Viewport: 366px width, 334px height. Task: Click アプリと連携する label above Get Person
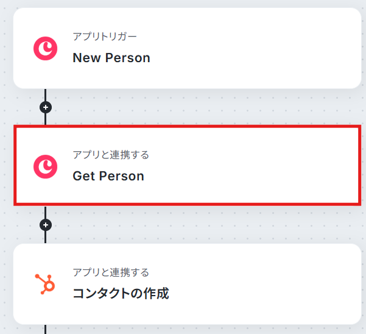[x=110, y=155]
